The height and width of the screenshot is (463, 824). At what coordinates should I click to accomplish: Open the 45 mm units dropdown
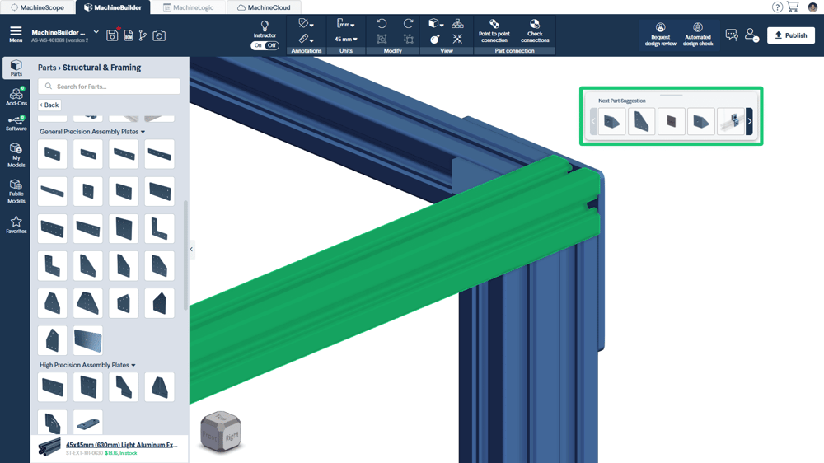[345, 39]
